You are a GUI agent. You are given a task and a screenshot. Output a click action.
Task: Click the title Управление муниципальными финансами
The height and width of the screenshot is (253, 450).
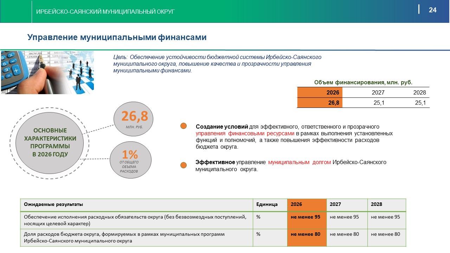[117, 37]
